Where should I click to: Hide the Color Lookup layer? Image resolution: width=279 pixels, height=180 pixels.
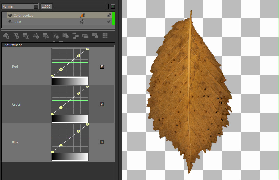(10, 15)
